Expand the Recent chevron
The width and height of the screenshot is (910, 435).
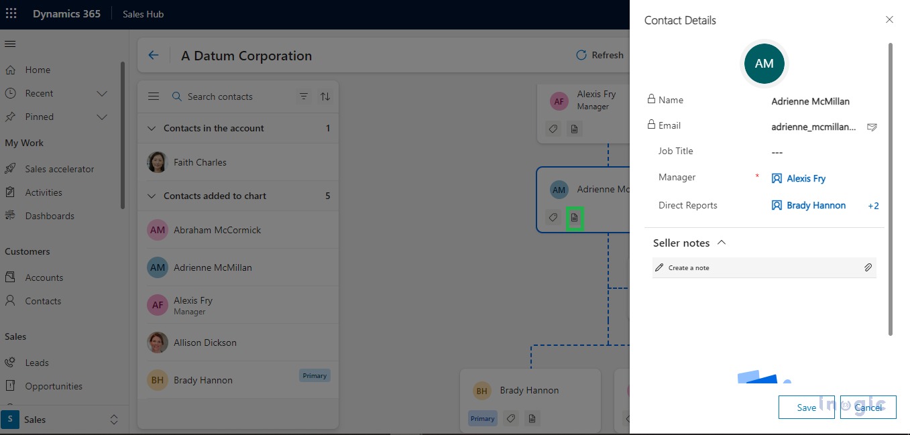102,93
